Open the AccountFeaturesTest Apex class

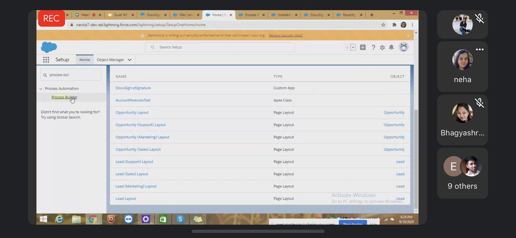click(133, 100)
